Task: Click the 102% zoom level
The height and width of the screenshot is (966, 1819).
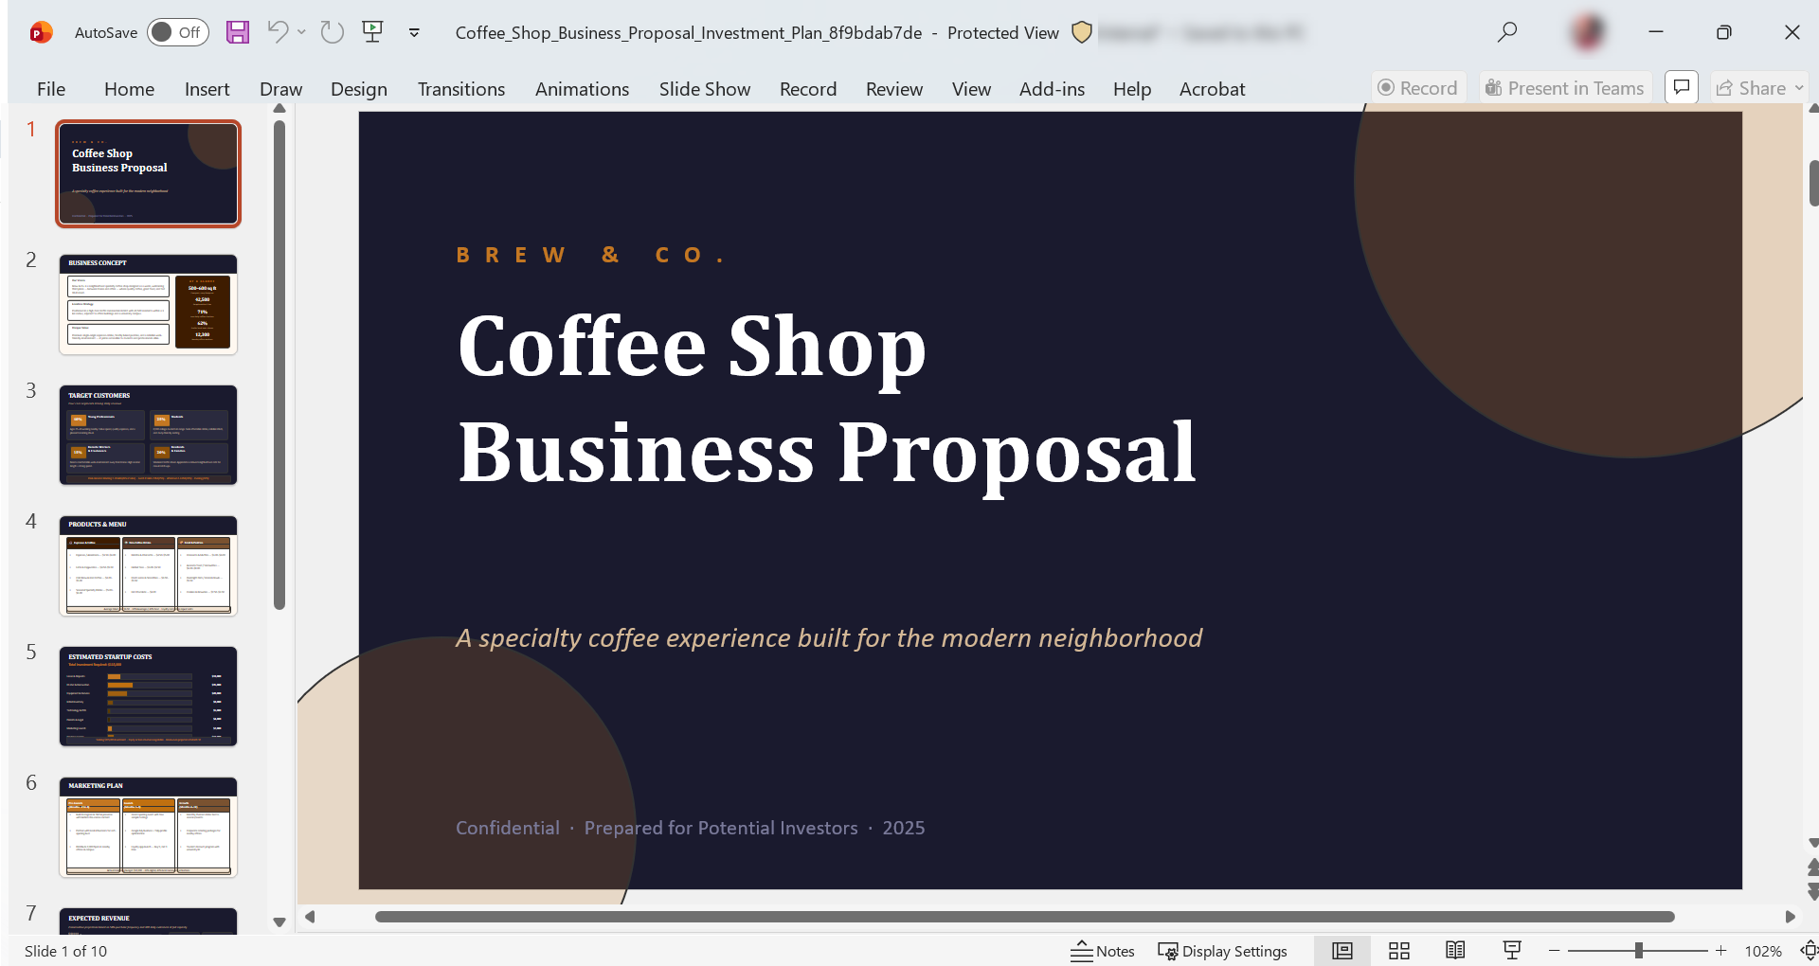Action: coord(1763,951)
